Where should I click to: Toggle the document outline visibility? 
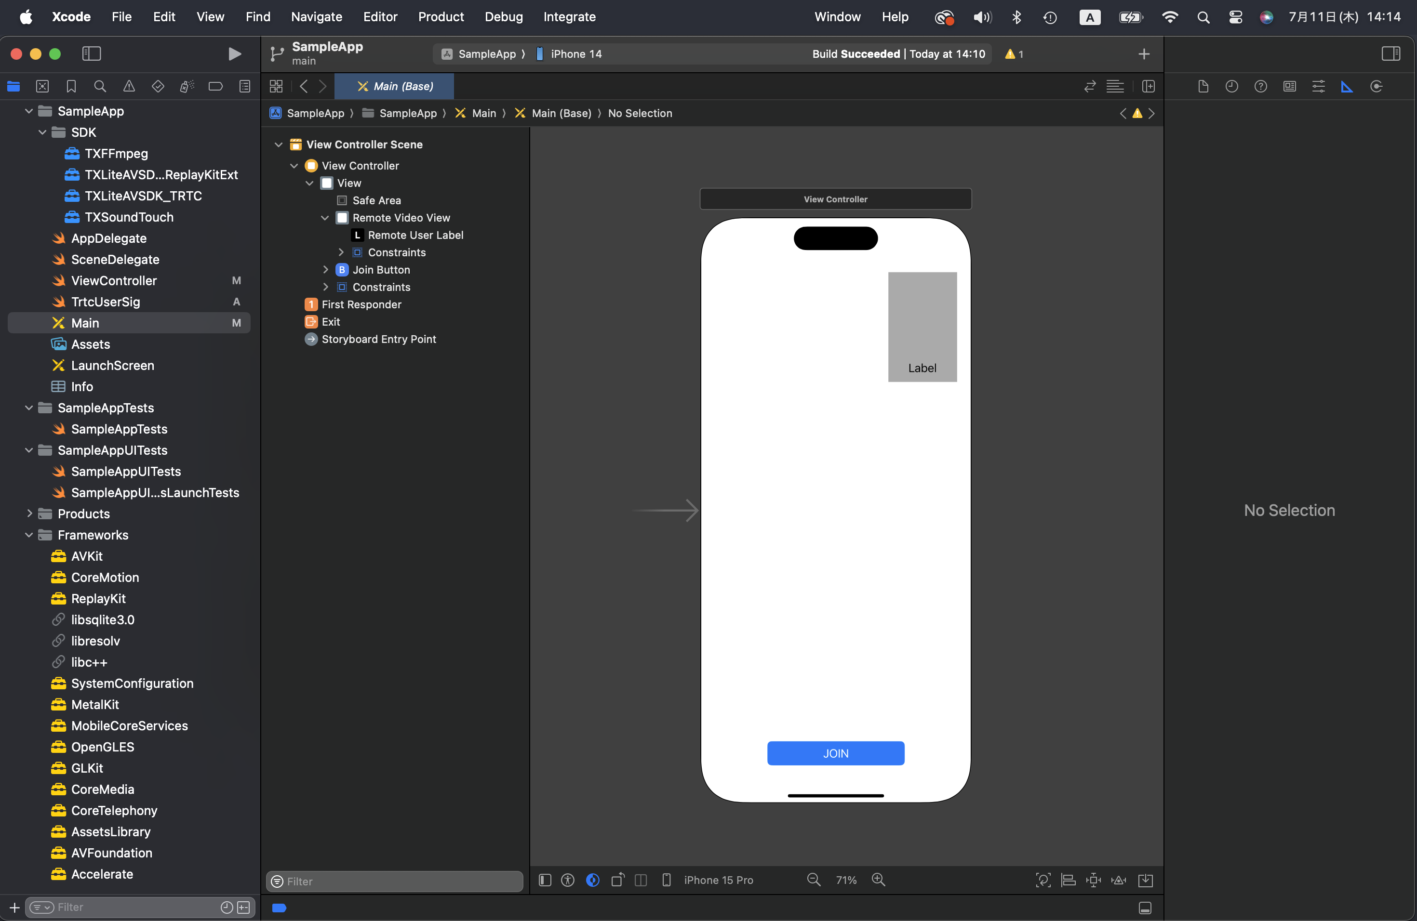[x=545, y=880]
